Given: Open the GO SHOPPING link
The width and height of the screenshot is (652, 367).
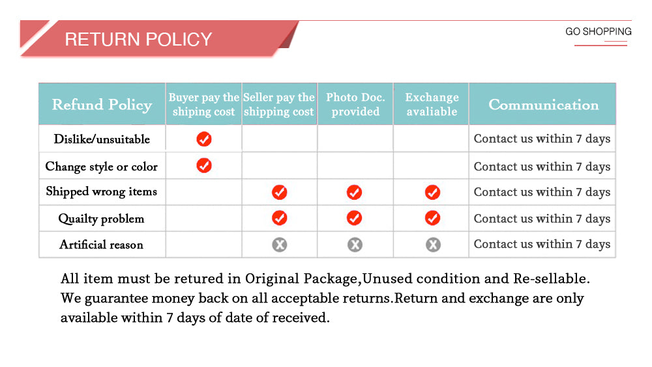Looking at the screenshot, I should point(598,32).
